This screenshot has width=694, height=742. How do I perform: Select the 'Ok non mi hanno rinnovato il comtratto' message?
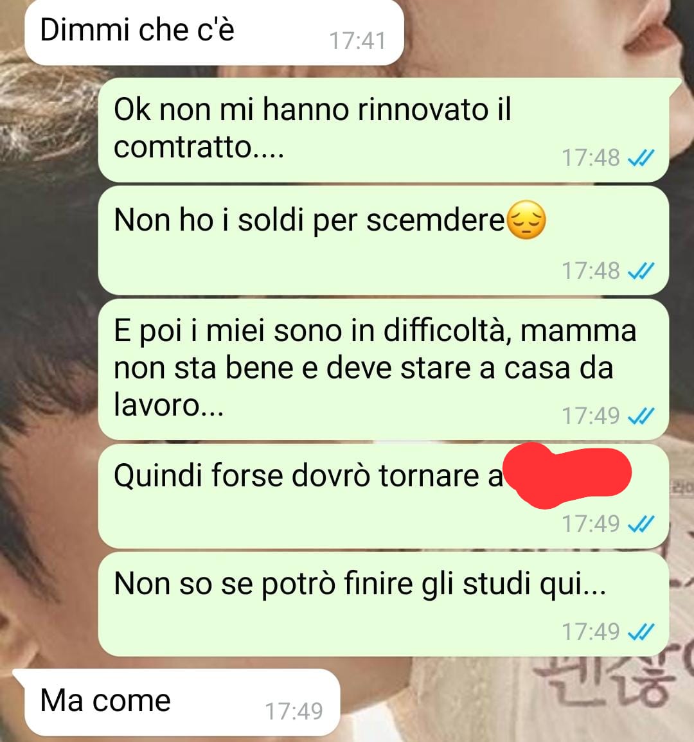pyautogui.click(x=384, y=130)
